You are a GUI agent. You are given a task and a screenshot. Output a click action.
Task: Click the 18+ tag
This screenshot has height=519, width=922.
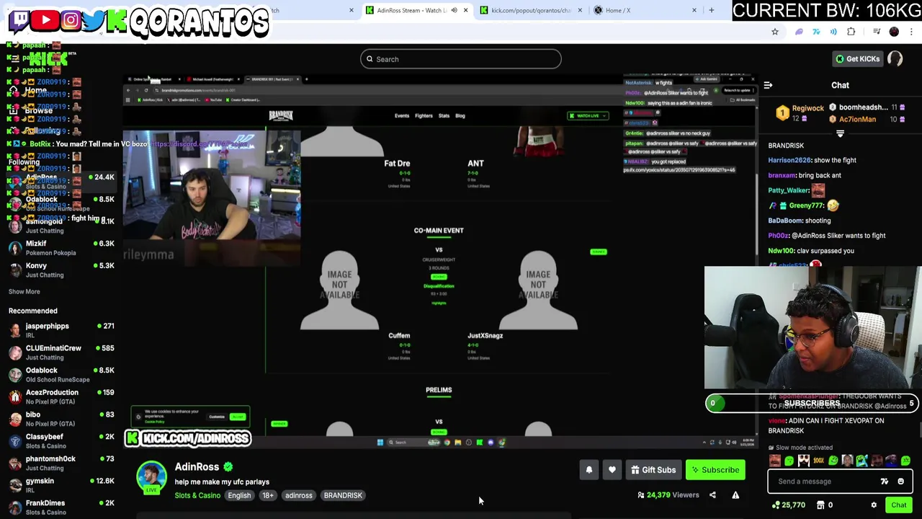[267, 495]
